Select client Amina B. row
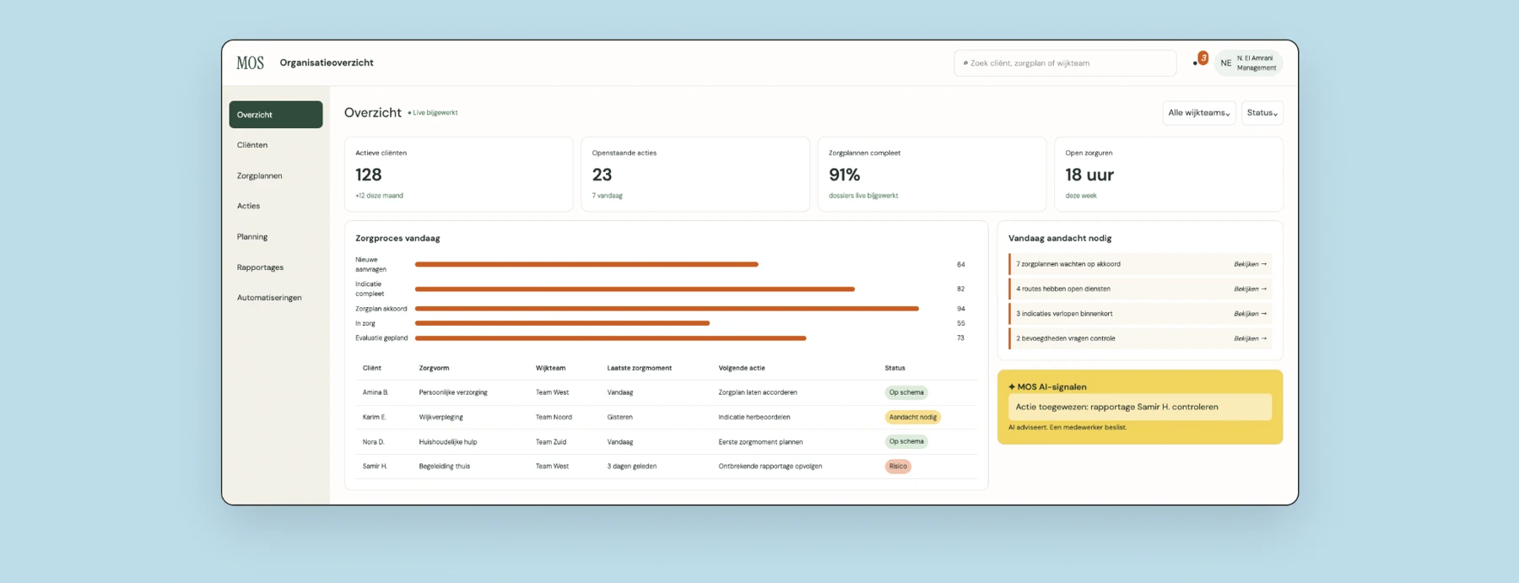The image size is (1519, 583). coord(666,392)
